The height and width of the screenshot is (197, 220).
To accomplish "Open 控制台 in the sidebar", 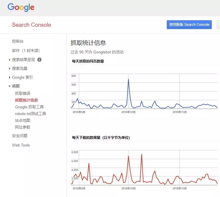I will coord(18,41).
